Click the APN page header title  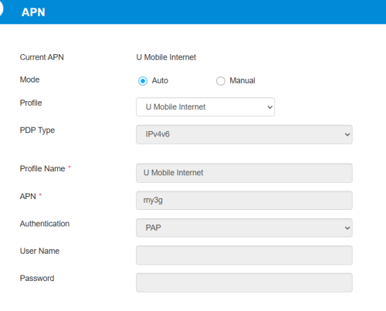33,12
